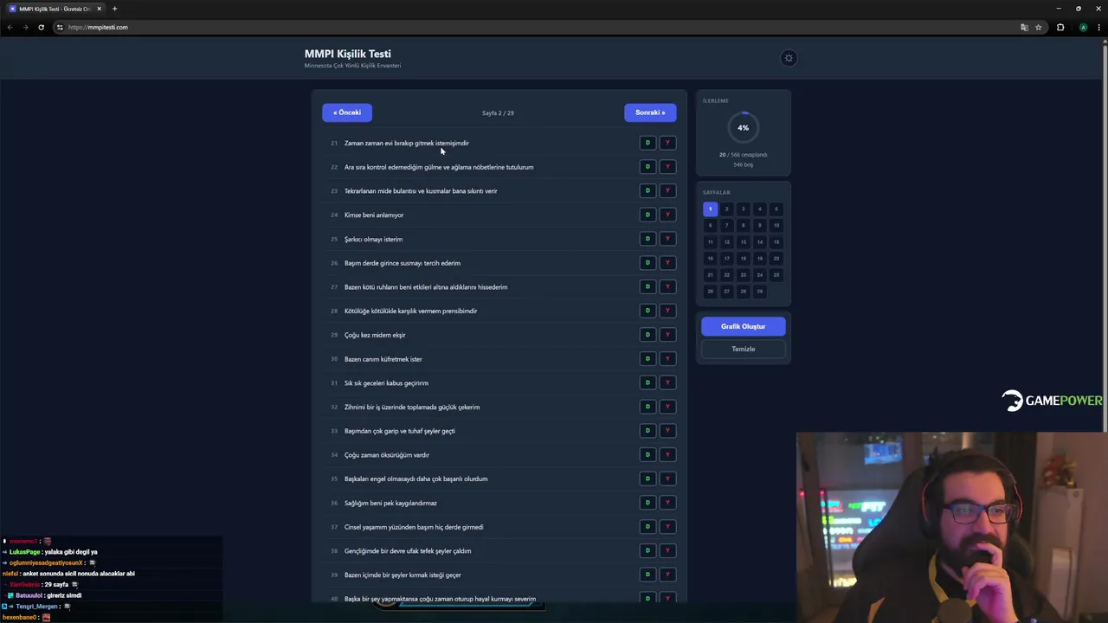Click question text 'Çoğu zaman öksürüğüm vardır'
The height and width of the screenshot is (623, 1108).
tap(387, 454)
